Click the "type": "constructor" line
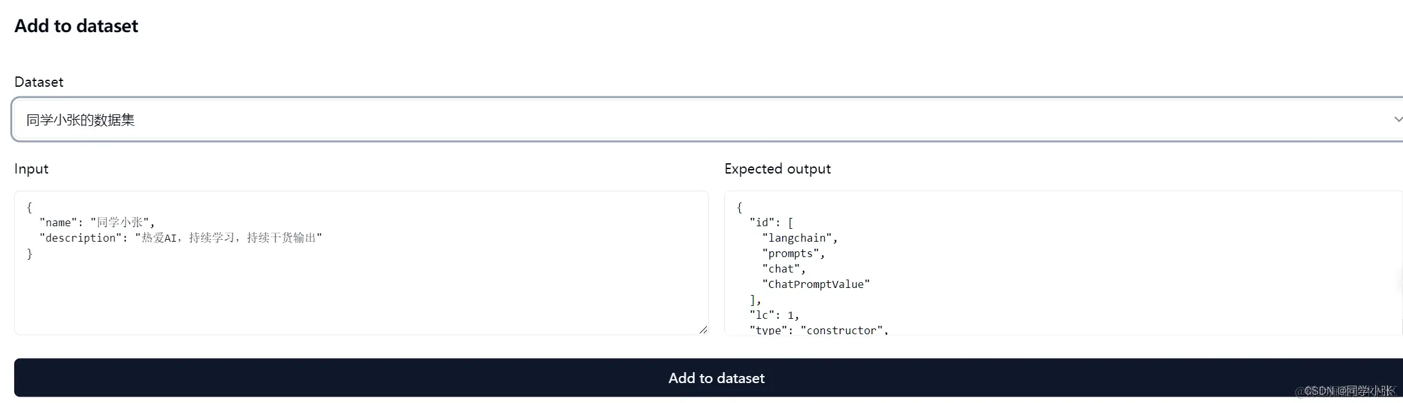 coord(818,330)
